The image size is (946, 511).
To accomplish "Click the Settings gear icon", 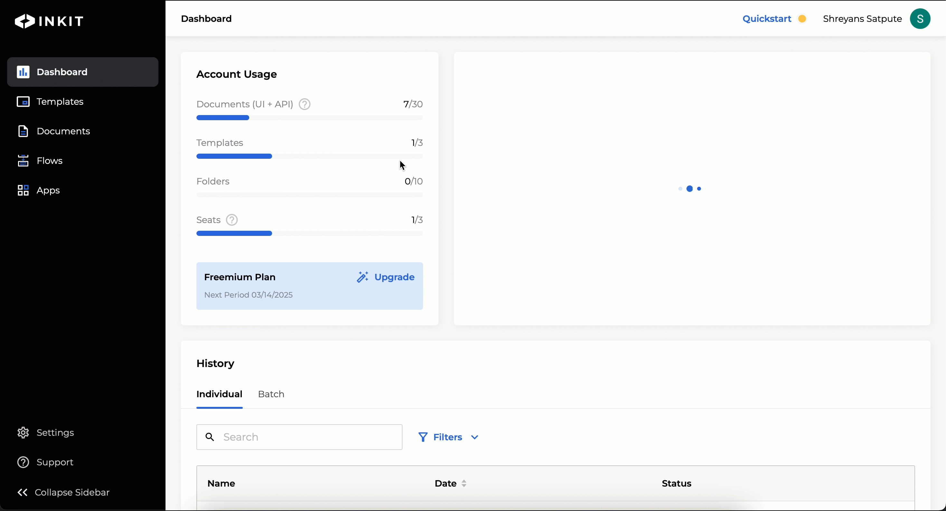I will pyautogui.click(x=23, y=433).
